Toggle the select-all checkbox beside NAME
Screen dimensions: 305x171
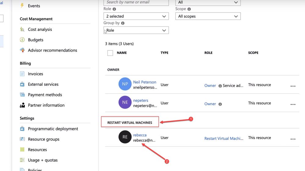[110, 53]
